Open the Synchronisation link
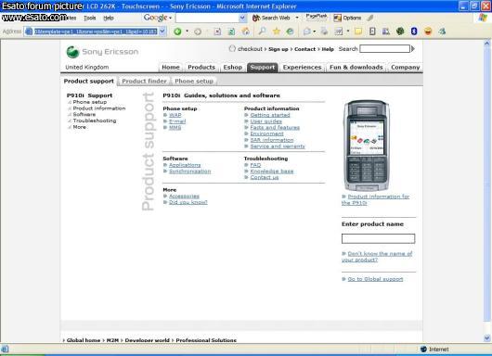The image size is (492, 356). (x=189, y=172)
